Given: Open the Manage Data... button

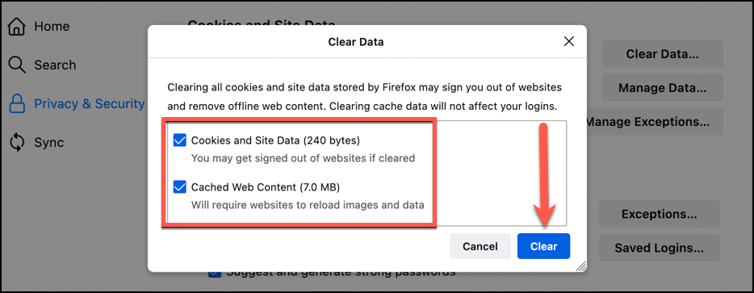Looking at the screenshot, I should click(662, 88).
